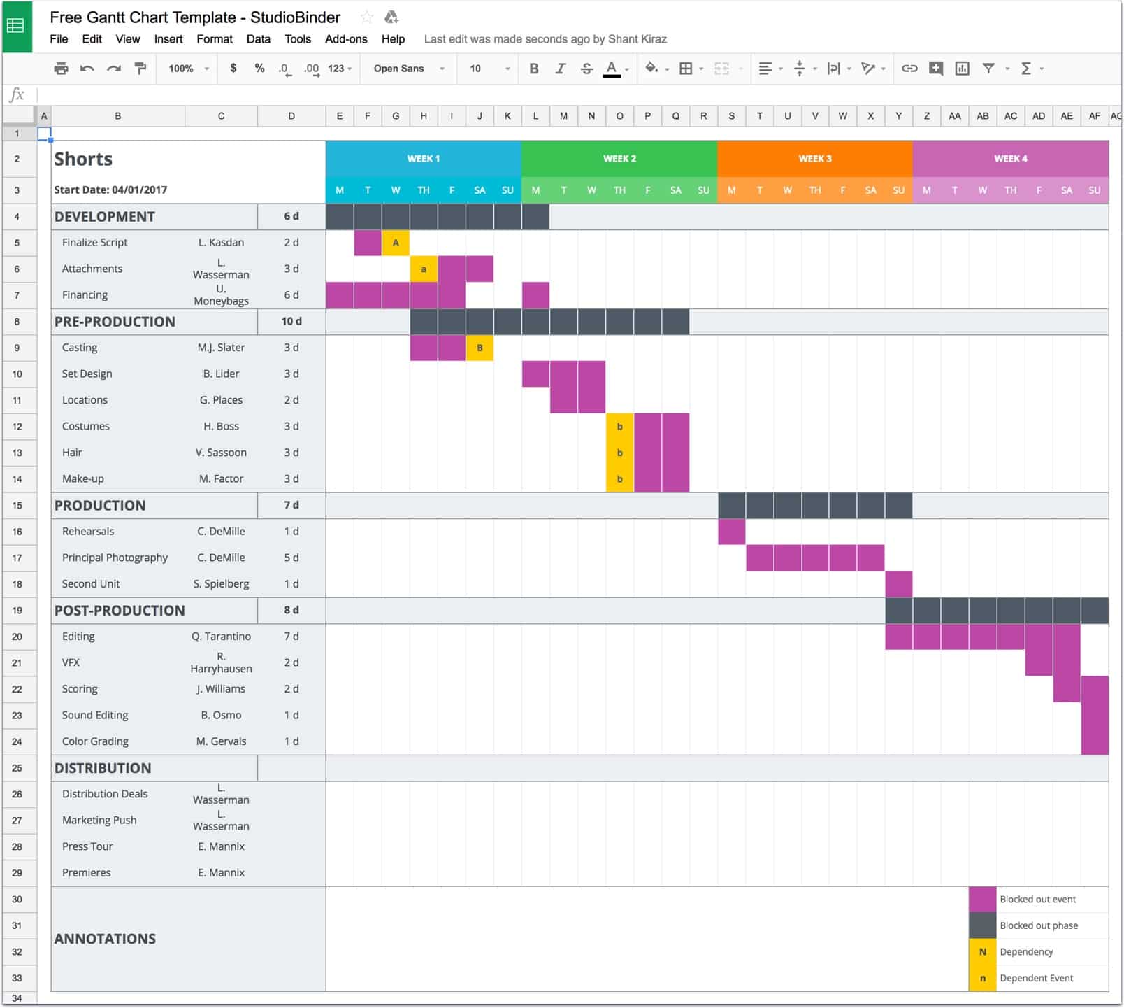The image size is (1124, 1008).
Task: Insert a chart using the chart icon
Action: (963, 69)
